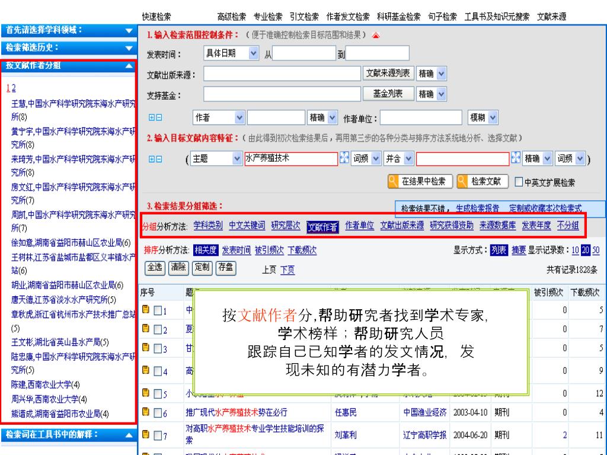The height and width of the screenshot is (455, 607).
Task: Group results by 学科类别
Action: coord(208,226)
